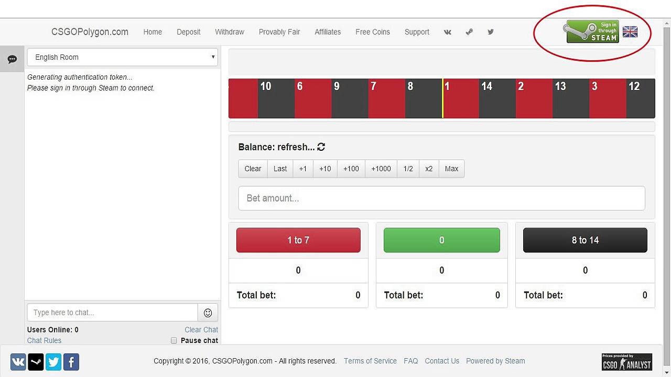The height and width of the screenshot is (377, 671).
Task: Open the Powered by Steam link
Action: (x=495, y=361)
